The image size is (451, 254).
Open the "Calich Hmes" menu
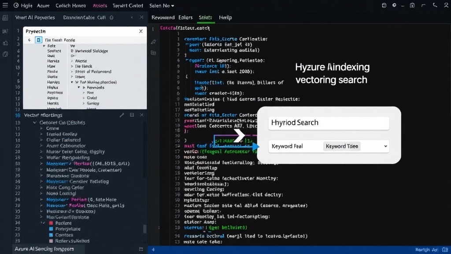point(70,5)
